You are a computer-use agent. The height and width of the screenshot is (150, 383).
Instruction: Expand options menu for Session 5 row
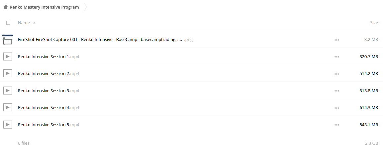pos(336,125)
